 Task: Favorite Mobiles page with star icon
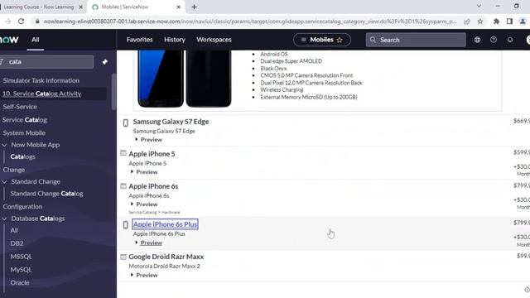click(x=340, y=40)
